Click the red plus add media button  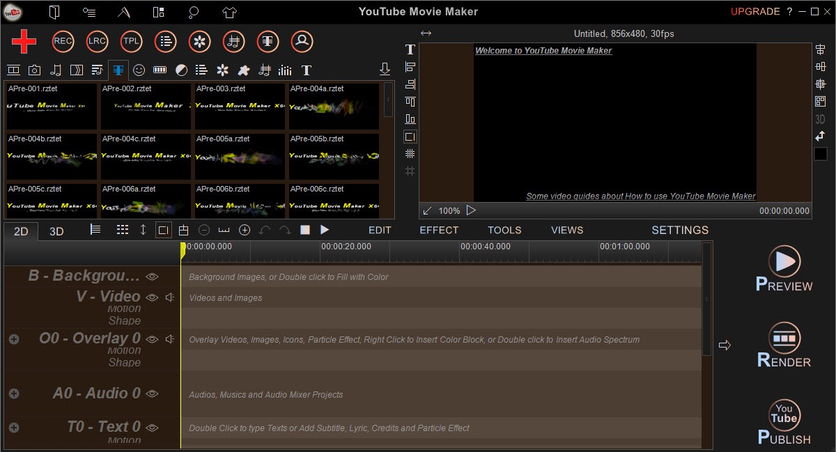(24, 42)
